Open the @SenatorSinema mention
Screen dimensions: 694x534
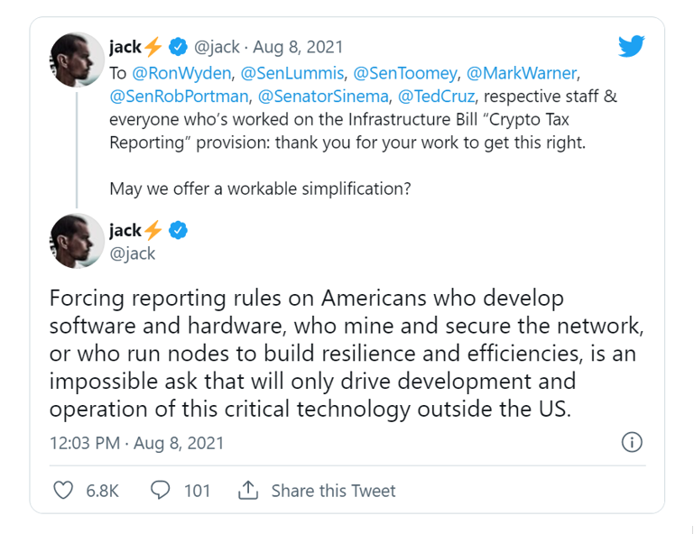[322, 95]
